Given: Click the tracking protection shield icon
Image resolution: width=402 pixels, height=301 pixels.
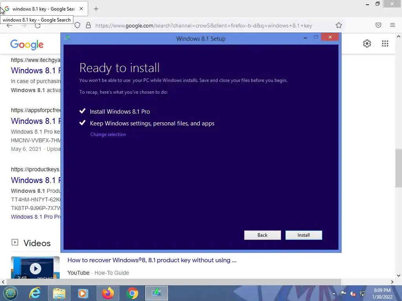Looking at the screenshot, I should pyautogui.click(x=77, y=25).
